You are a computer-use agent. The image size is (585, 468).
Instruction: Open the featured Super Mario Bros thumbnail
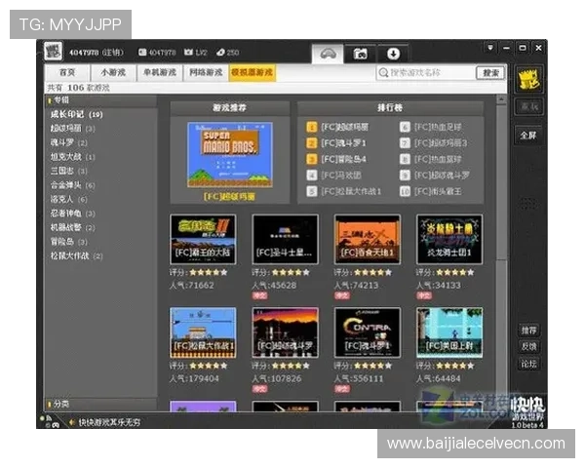[x=230, y=155]
